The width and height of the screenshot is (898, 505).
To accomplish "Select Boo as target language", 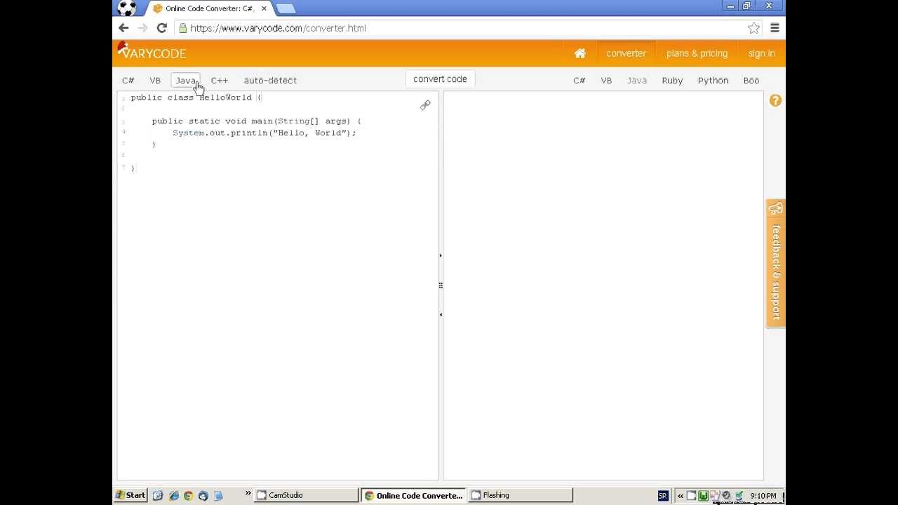I will click(751, 80).
